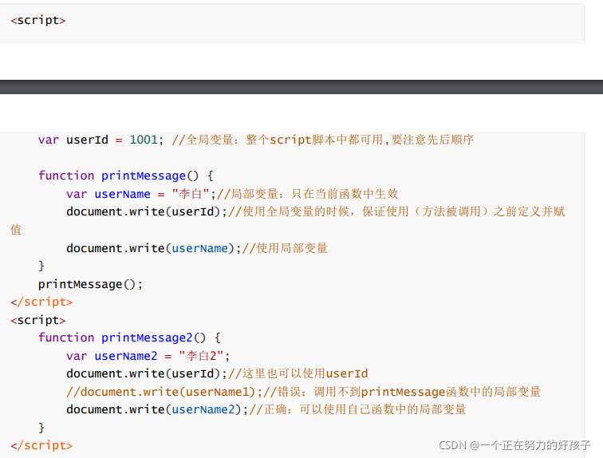Click the first closing </script> tag

pos(41,302)
